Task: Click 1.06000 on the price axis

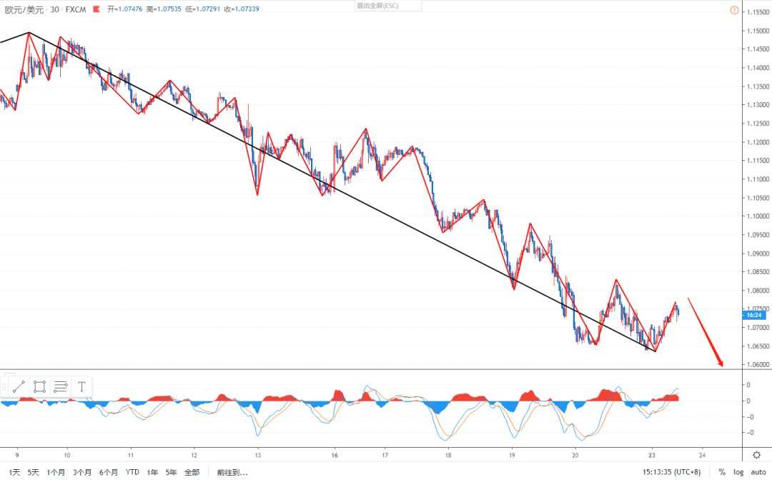Action: click(758, 364)
